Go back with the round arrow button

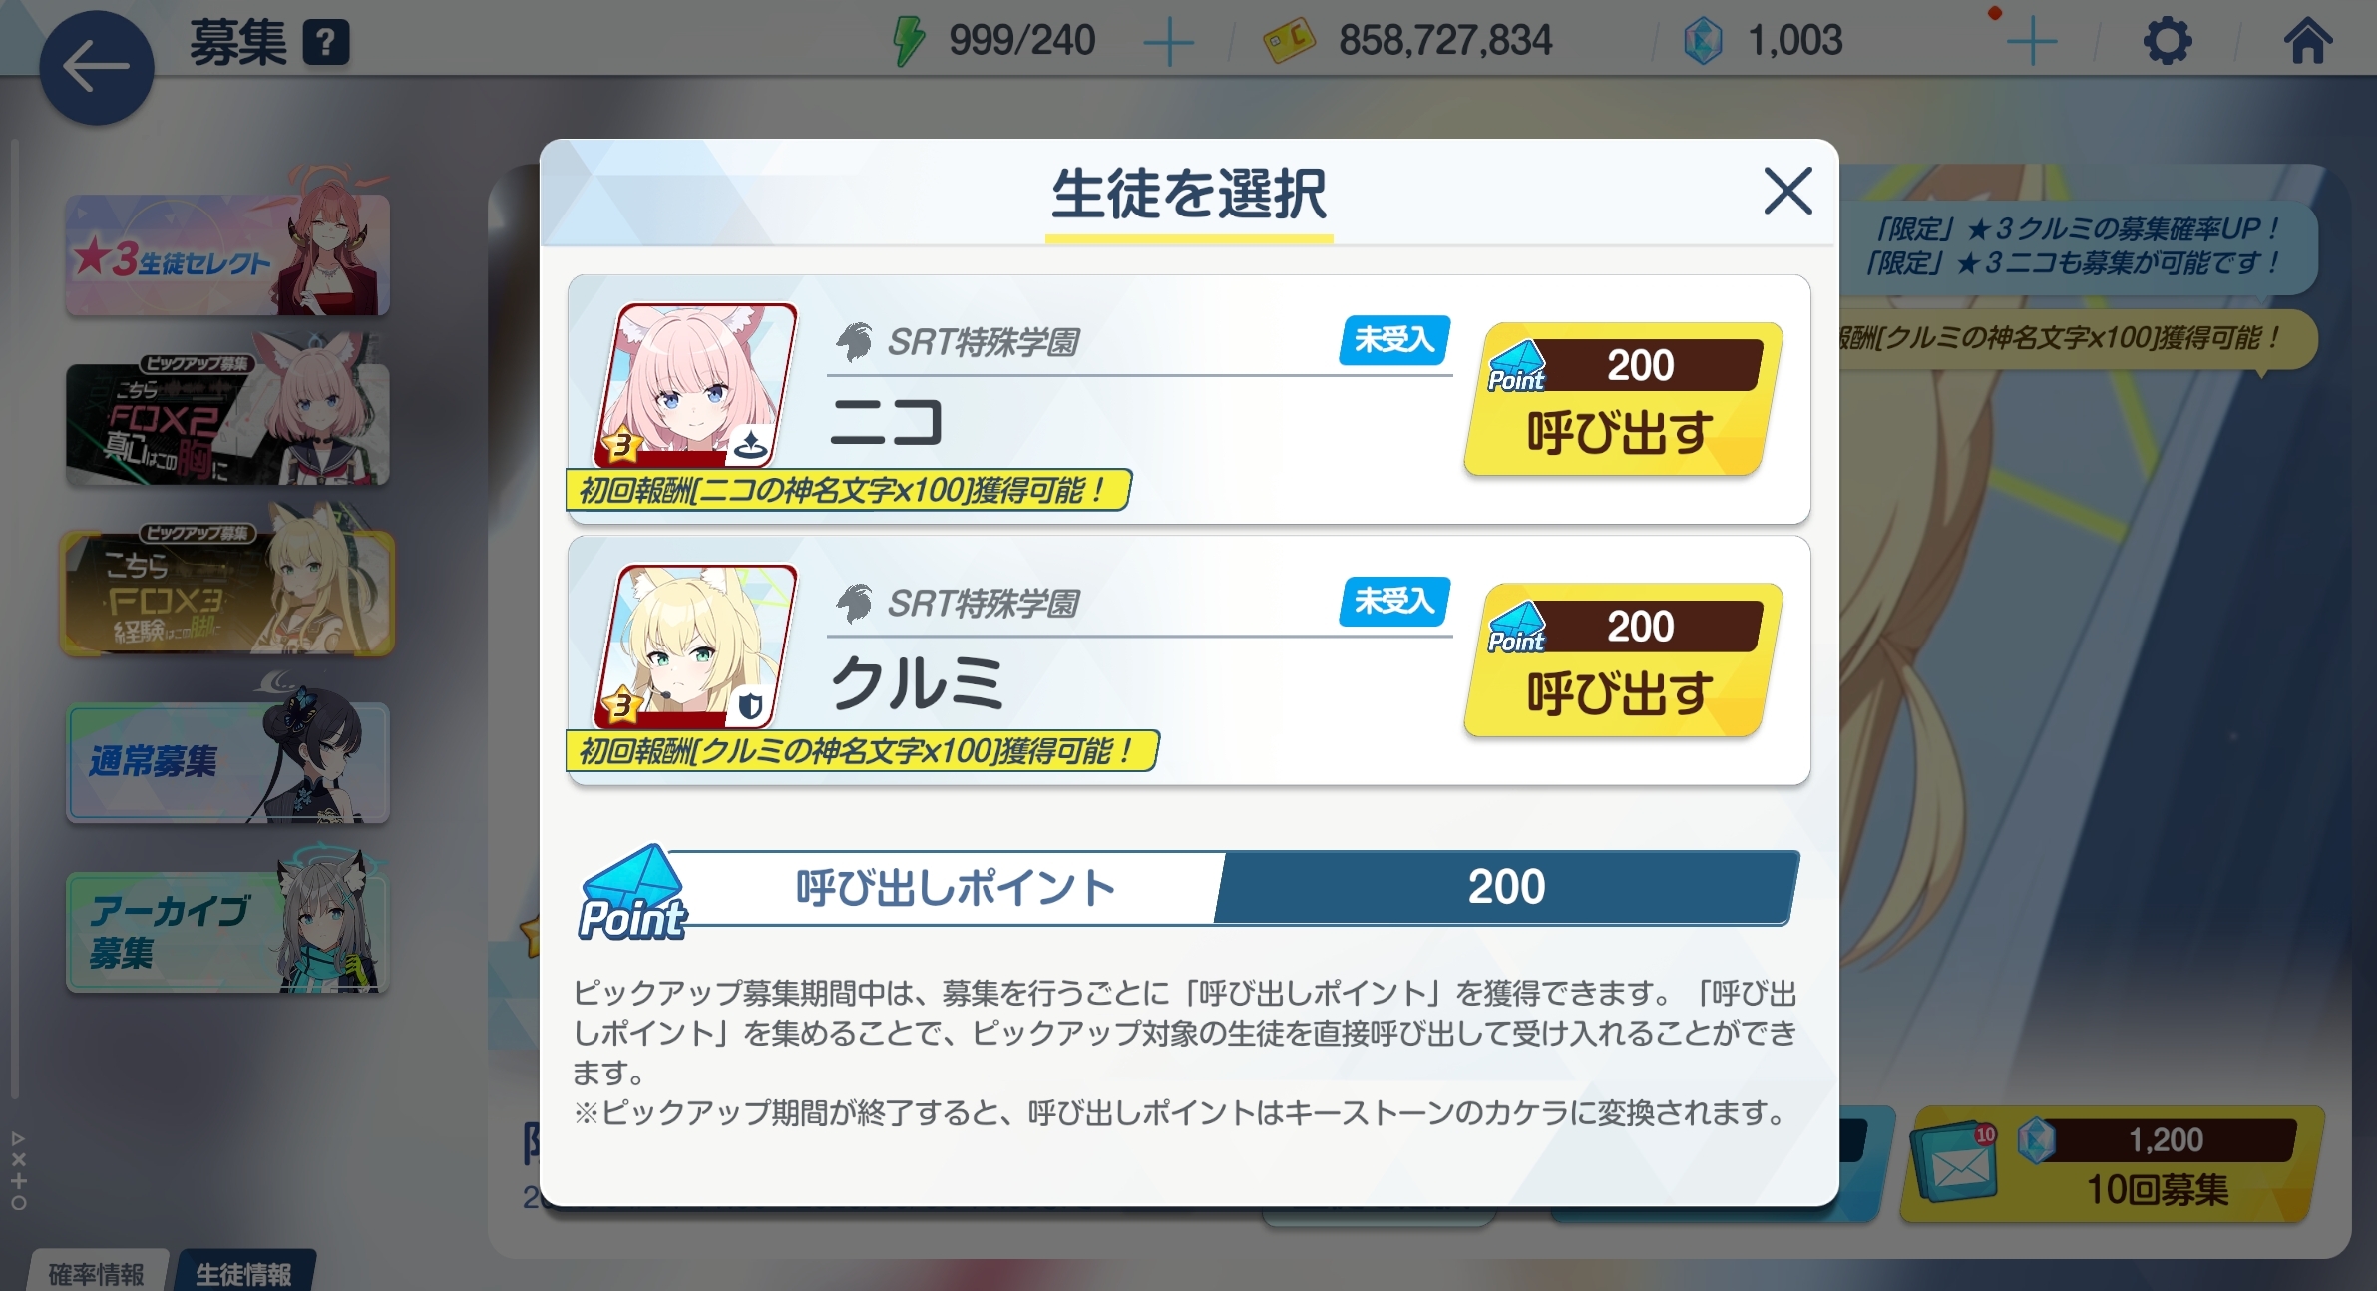(x=96, y=68)
